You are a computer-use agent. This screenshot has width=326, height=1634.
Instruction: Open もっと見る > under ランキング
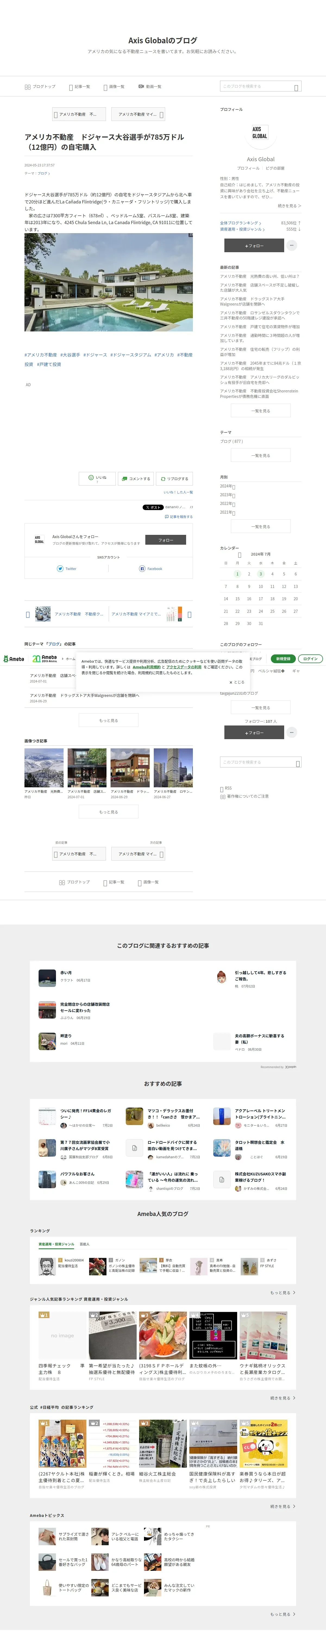point(283,1292)
